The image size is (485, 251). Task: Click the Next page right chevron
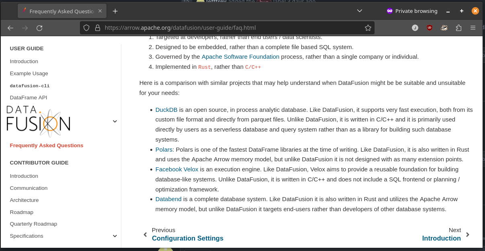click(x=467, y=235)
